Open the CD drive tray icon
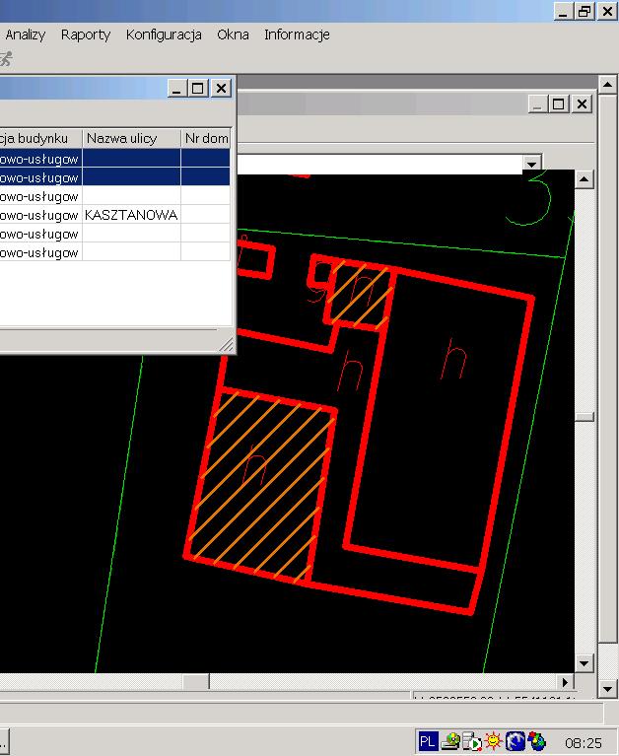Image resolution: width=619 pixels, height=756 pixels. point(450,741)
